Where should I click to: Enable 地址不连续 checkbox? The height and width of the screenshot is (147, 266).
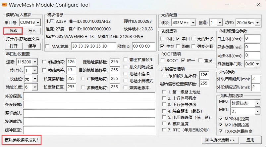(x=126, y=74)
